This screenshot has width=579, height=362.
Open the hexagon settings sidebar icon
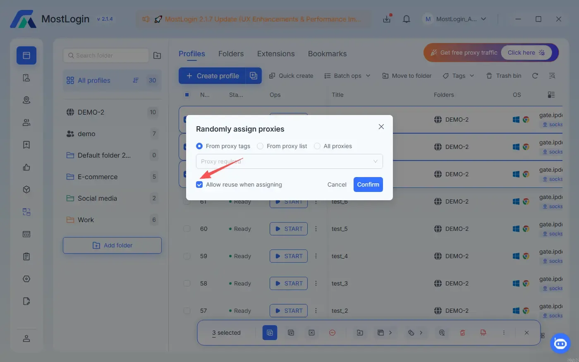point(26,279)
